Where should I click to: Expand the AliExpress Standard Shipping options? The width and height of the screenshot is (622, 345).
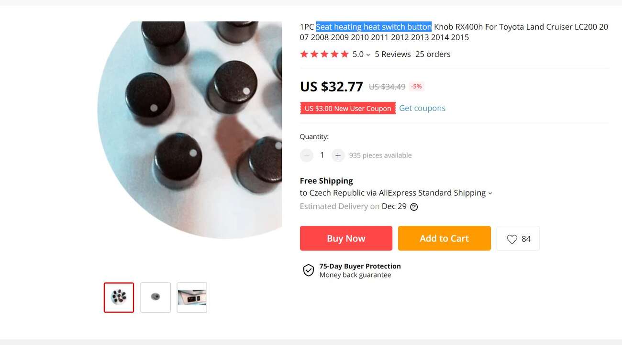click(x=490, y=193)
